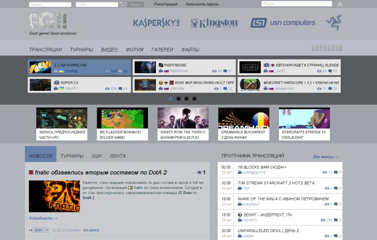Click comments icon on NA'VI.HIRELING stream
The width and height of the screenshot is (377, 240).
click(120, 71)
